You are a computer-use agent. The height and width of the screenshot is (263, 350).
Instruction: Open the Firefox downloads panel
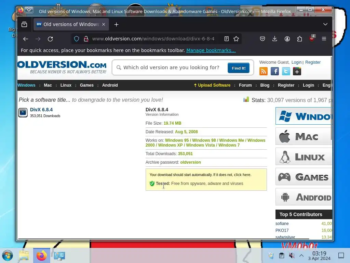(x=275, y=39)
